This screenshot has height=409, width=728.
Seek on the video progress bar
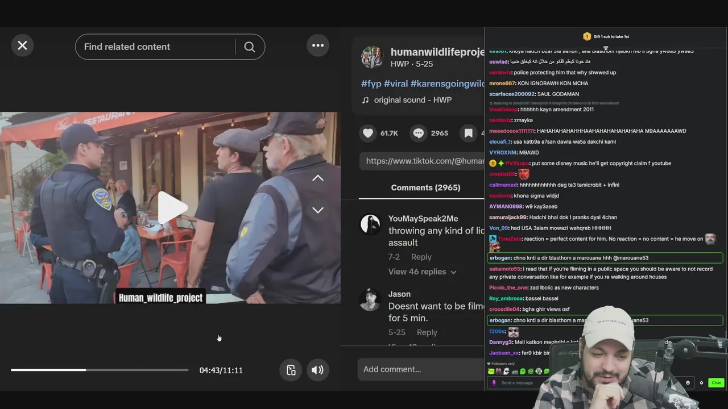tap(100, 370)
